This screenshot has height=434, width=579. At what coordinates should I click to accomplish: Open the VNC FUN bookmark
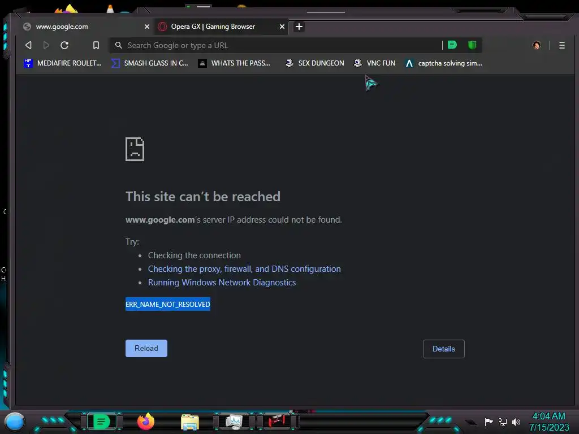click(x=374, y=63)
